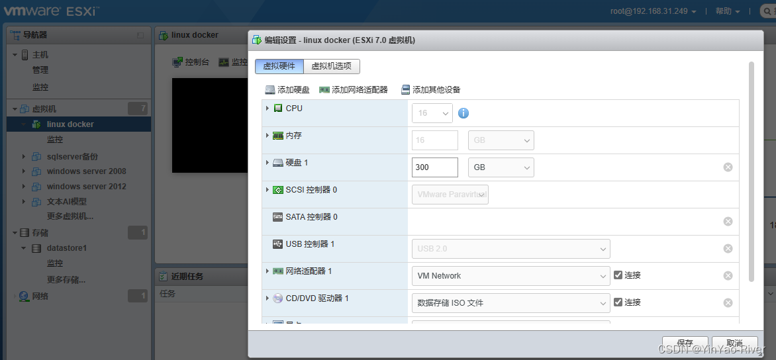Image resolution: width=776 pixels, height=360 pixels.
Task: Remove CD/DVD 驱动器 1 with its X icon
Action: pos(728,303)
